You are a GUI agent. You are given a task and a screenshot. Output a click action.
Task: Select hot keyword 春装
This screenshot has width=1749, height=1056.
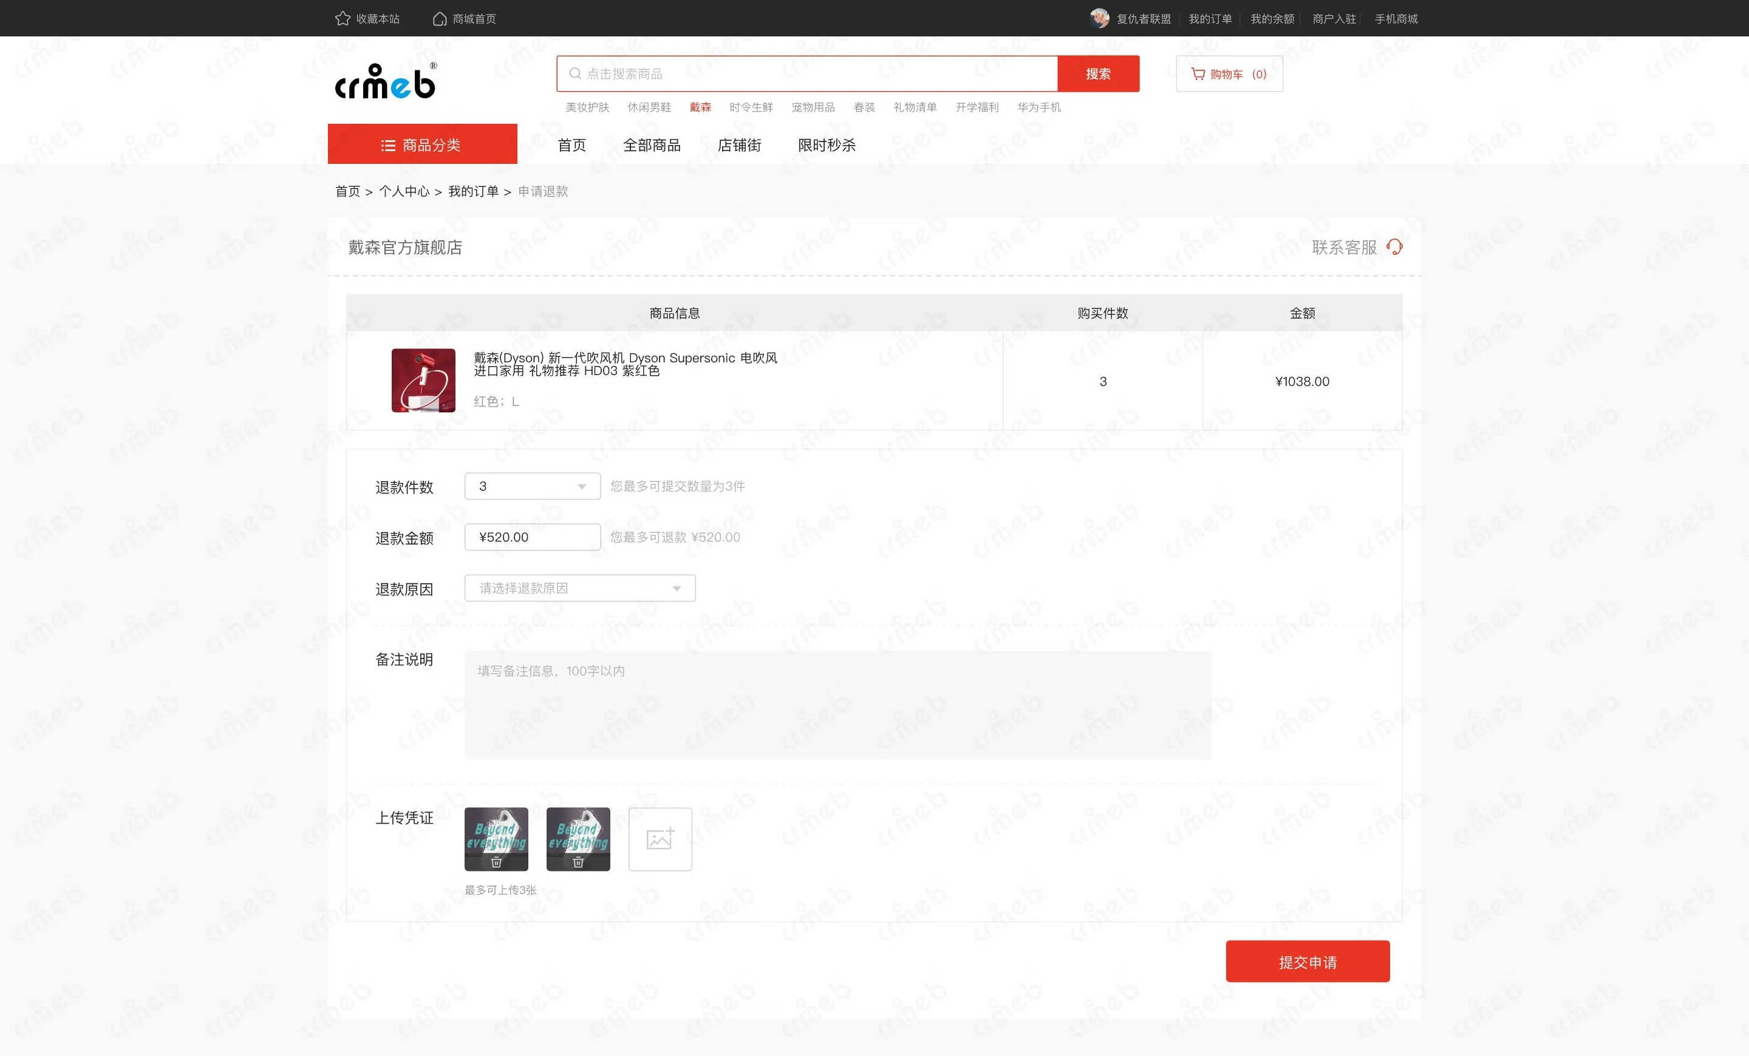[x=864, y=107]
